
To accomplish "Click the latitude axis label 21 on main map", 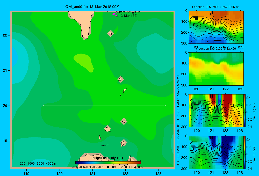I will click(x=5, y=70).
